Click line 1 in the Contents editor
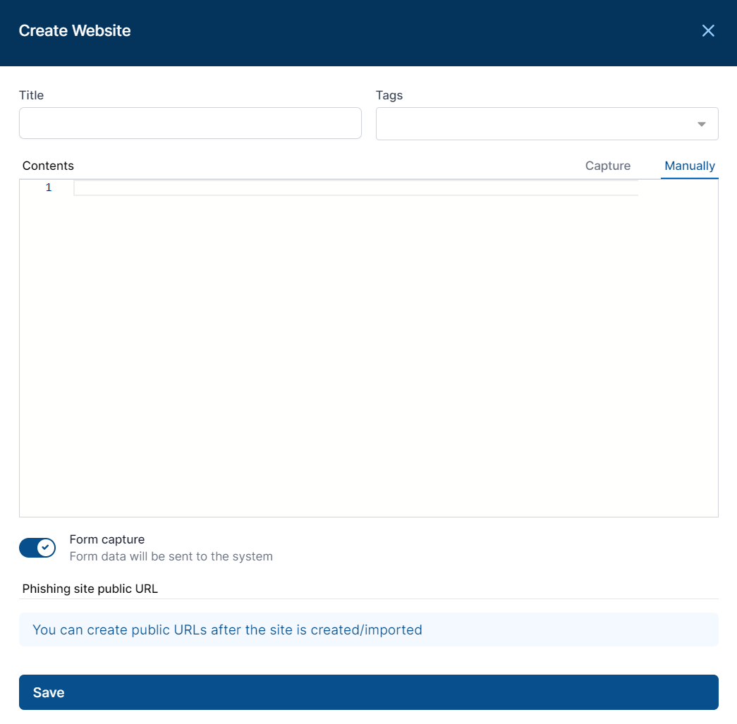Viewport: 737px width, 724px height. 356,188
